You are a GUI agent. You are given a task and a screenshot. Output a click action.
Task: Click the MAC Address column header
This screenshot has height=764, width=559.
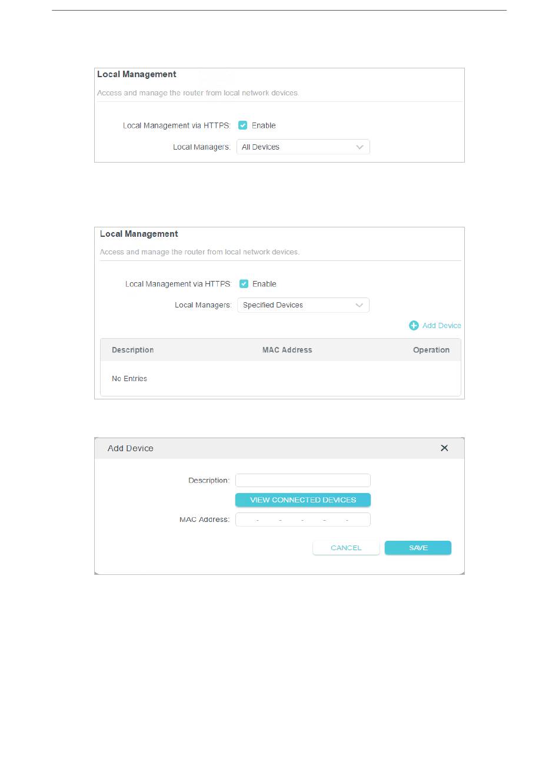pos(287,350)
